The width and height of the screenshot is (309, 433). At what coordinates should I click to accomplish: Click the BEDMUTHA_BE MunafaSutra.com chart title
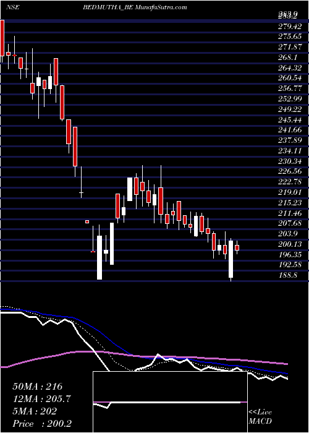135,7
